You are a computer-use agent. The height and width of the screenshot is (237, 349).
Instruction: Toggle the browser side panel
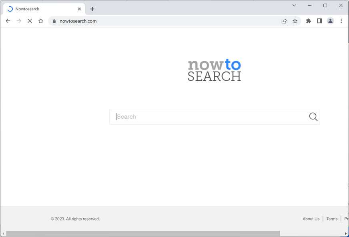point(319,21)
